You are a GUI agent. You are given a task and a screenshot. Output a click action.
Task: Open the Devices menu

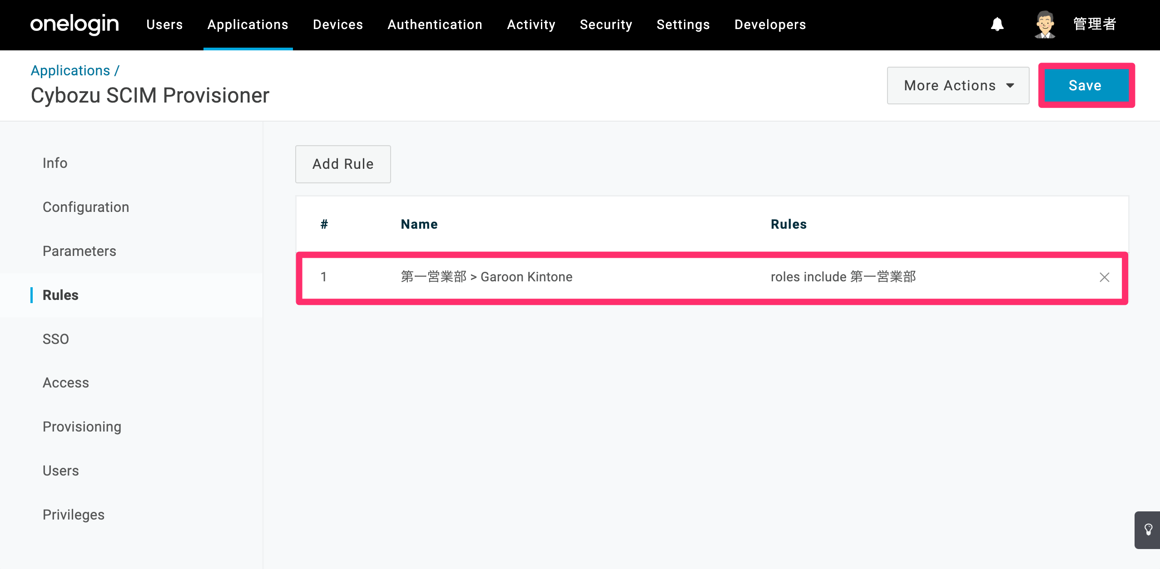[338, 25]
